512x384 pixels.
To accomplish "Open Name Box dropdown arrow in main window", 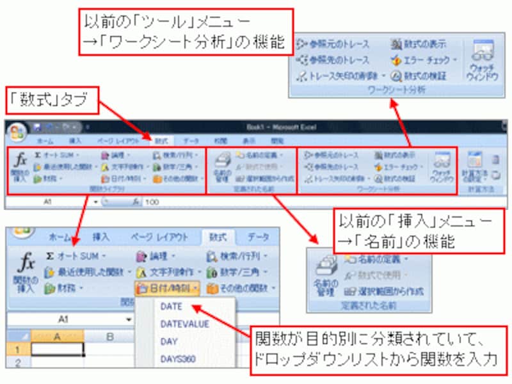I will click(95, 202).
